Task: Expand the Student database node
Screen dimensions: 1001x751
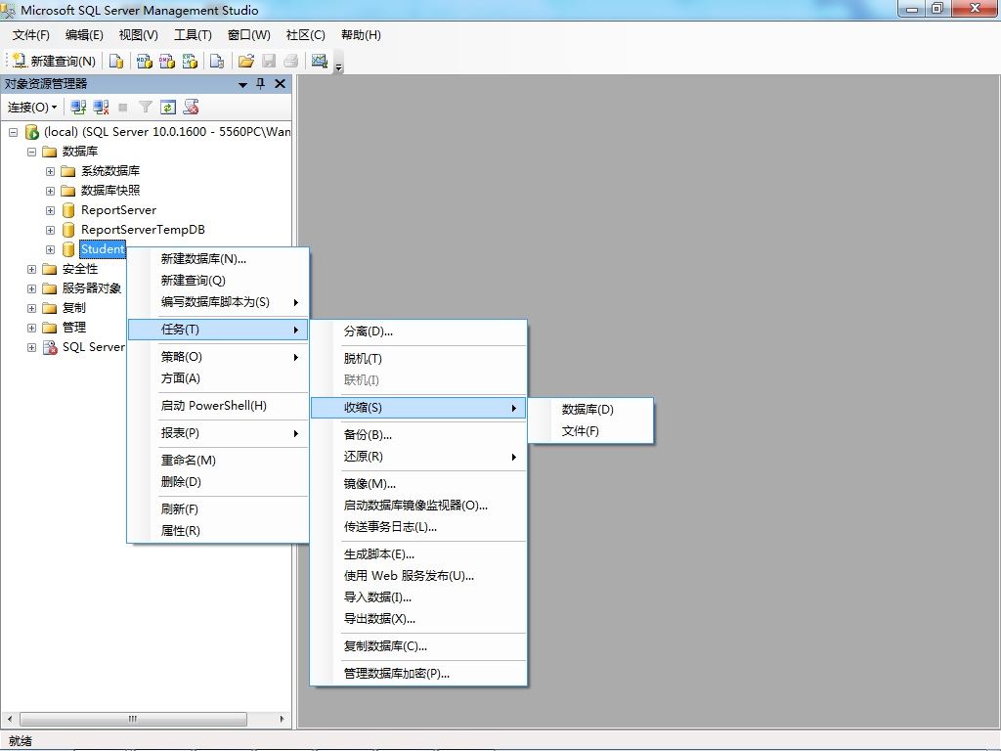Action: coord(50,249)
